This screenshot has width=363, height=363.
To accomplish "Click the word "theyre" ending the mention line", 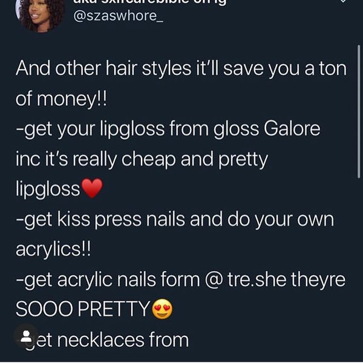I will point(318,280).
